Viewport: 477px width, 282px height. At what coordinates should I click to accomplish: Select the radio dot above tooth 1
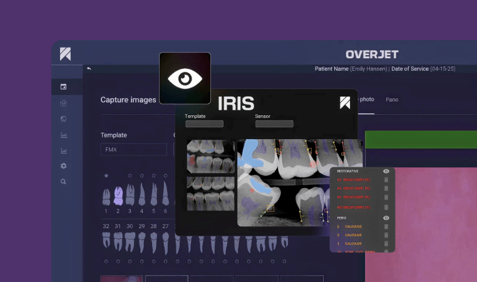pyautogui.click(x=106, y=175)
